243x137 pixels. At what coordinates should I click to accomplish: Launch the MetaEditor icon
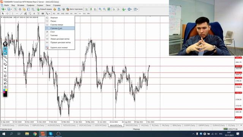coord(55,9)
